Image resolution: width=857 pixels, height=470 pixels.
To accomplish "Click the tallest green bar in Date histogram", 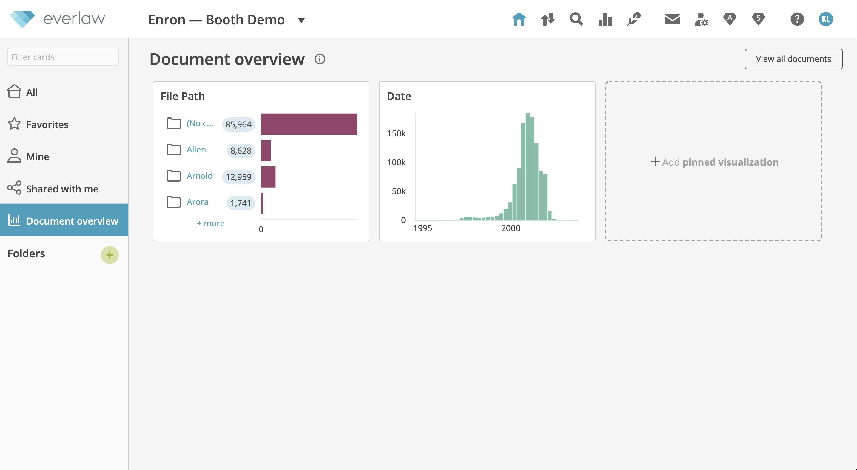I will [x=528, y=167].
